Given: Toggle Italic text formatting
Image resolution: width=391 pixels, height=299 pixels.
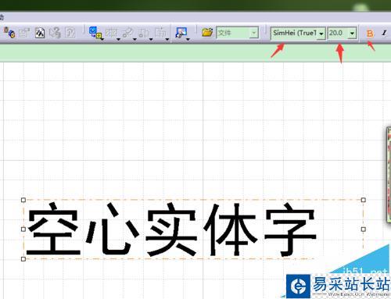Looking at the screenshot, I should click(x=384, y=33).
